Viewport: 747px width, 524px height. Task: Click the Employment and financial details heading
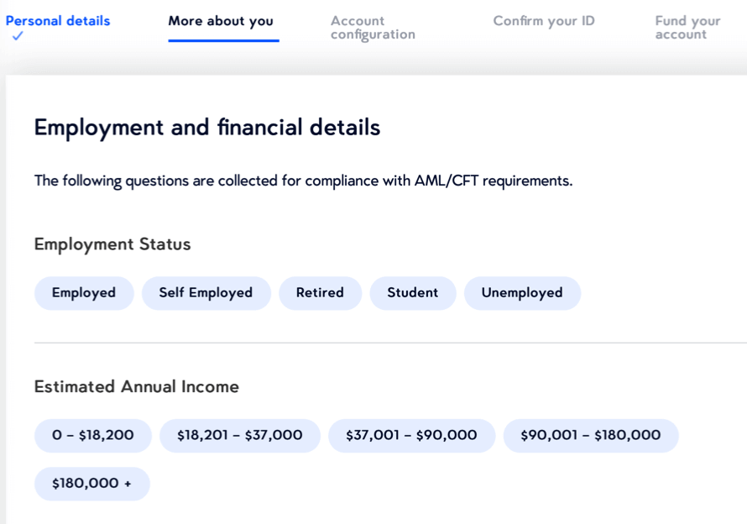coord(206,128)
